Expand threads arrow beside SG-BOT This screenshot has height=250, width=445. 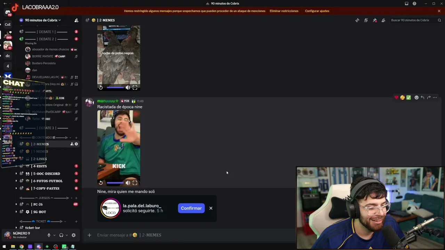click(x=16, y=212)
